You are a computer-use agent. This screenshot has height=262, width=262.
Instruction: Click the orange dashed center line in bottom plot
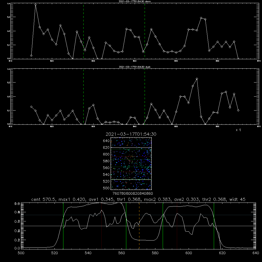coord(139,226)
